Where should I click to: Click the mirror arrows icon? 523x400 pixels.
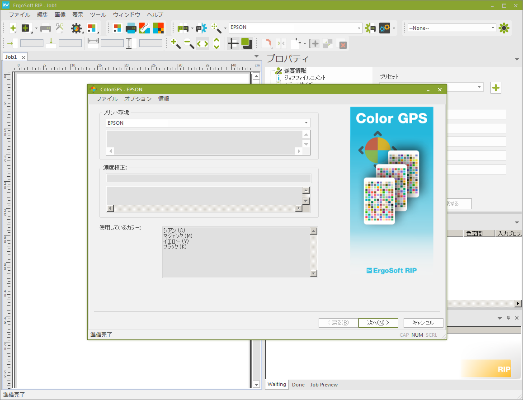281,43
